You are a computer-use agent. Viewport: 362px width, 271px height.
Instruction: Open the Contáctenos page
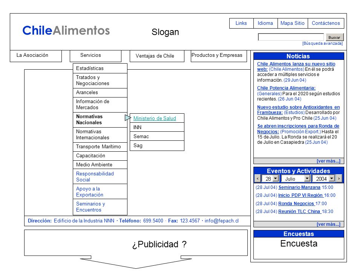(326, 23)
